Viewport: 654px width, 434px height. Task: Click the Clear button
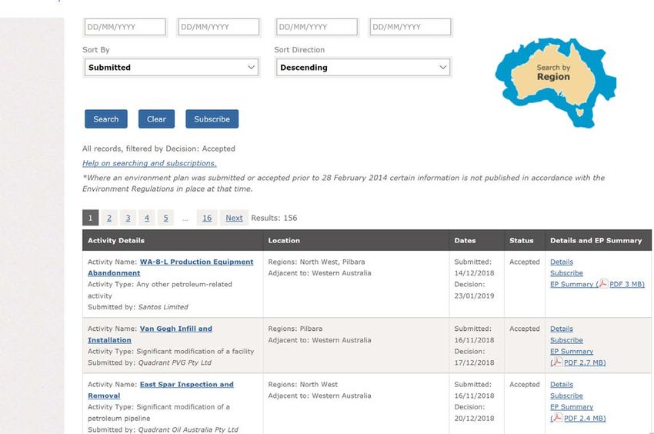156,119
